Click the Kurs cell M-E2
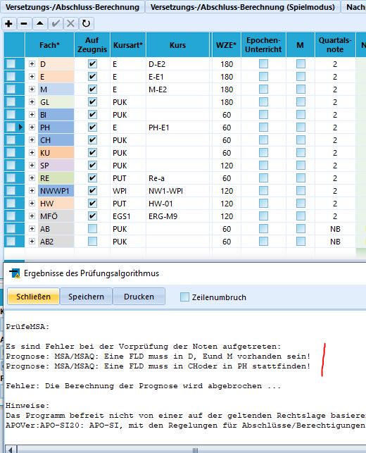The image size is (366, 453). [178, 89]
